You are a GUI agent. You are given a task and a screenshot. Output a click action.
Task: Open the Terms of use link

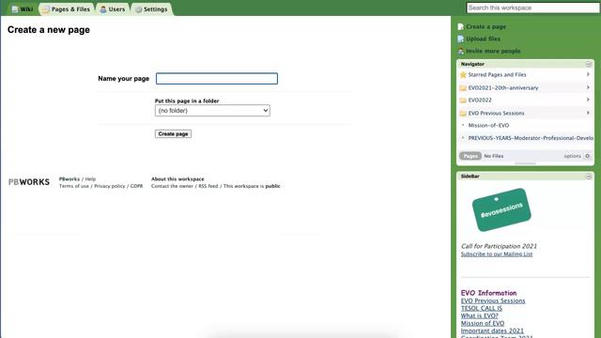[x=73, y=186]
